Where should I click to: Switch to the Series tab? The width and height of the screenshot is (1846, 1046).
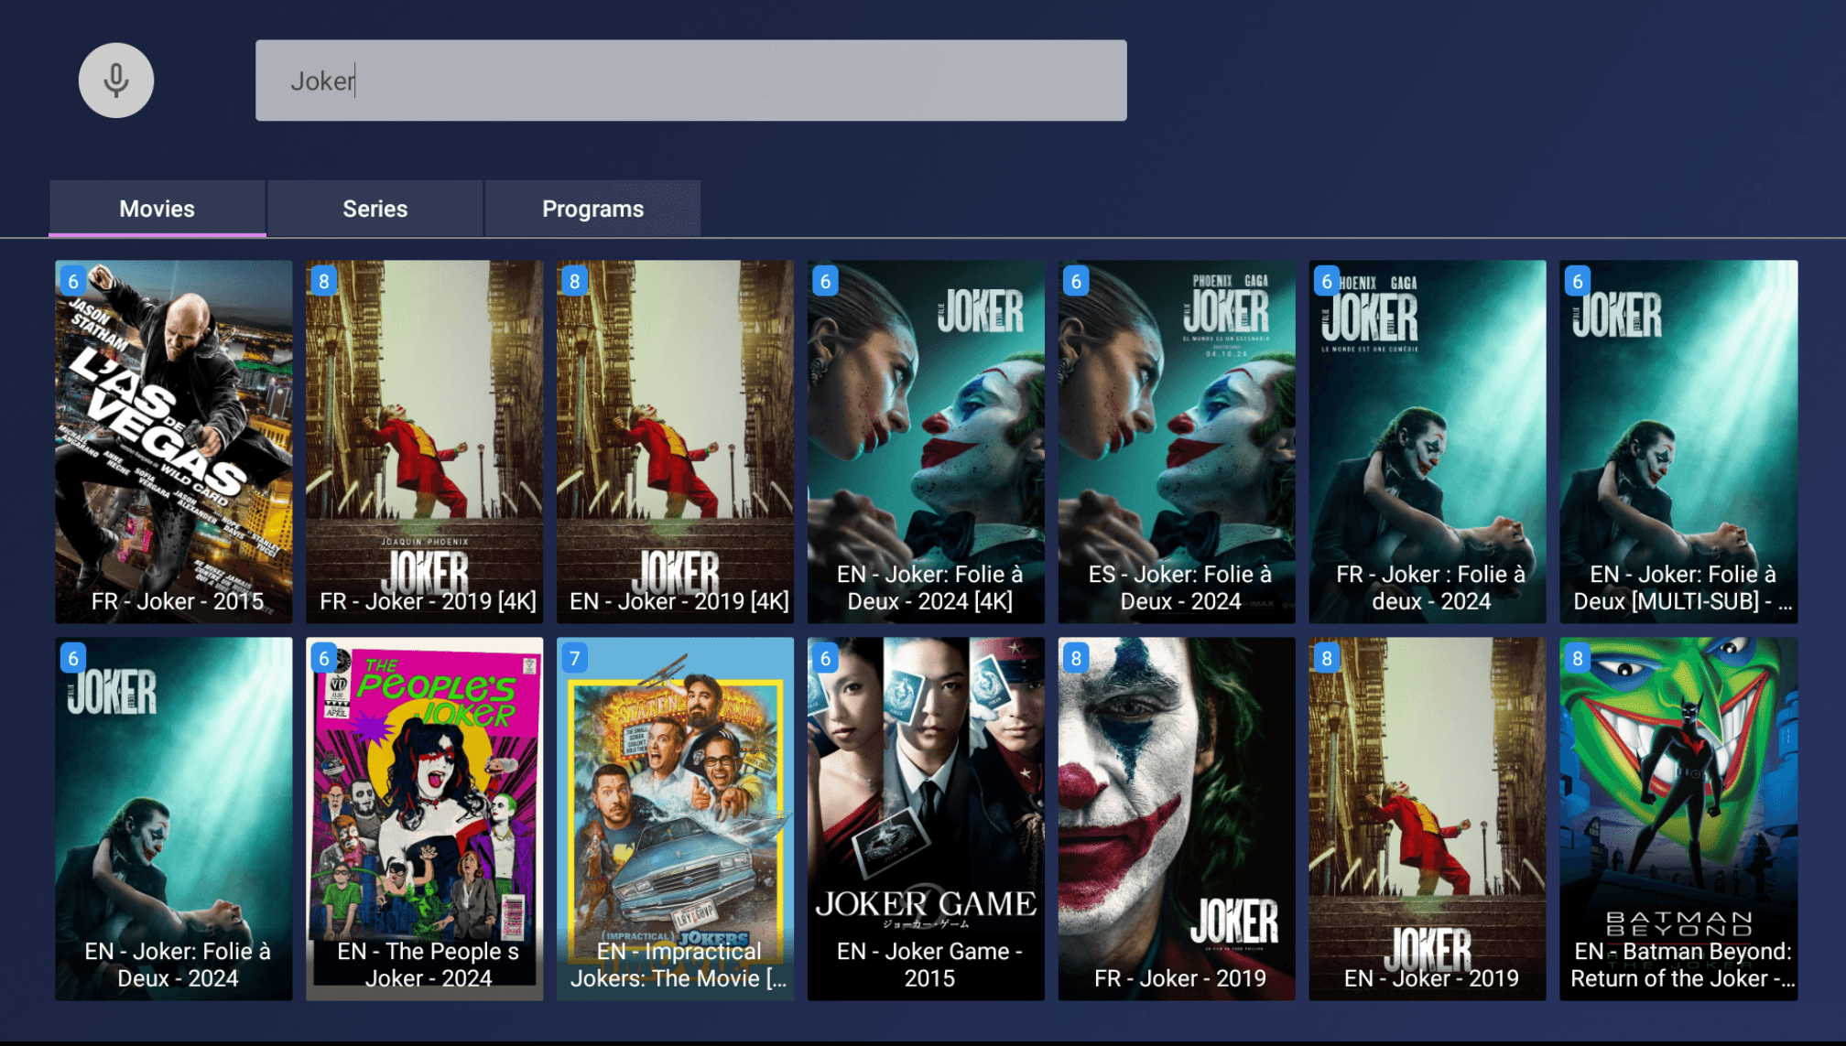375,209
